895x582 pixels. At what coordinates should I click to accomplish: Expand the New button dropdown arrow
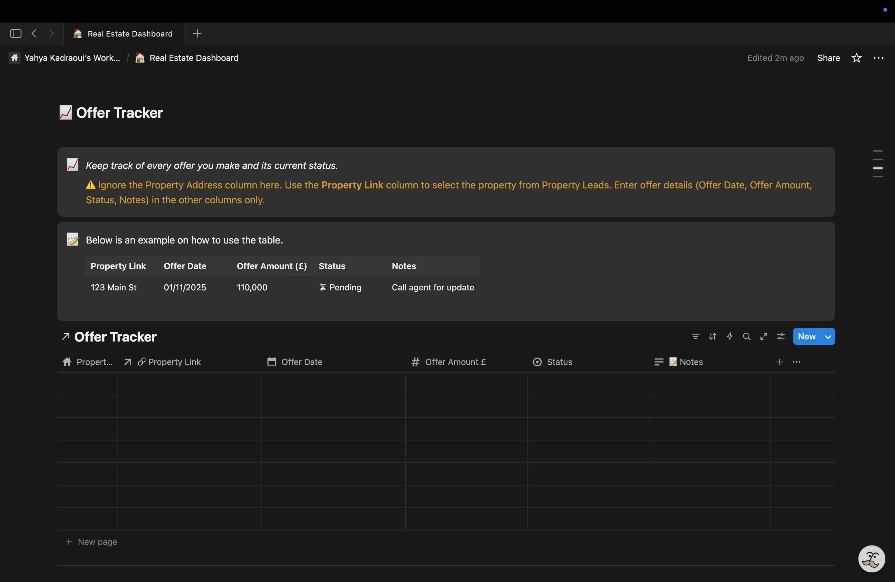828,336
